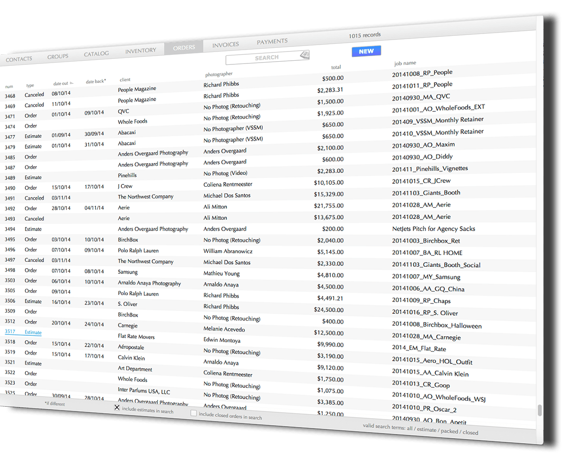576x460 pixels.
Task: Open job 20141007_MY_Samsung
Action: pos(426,276)
